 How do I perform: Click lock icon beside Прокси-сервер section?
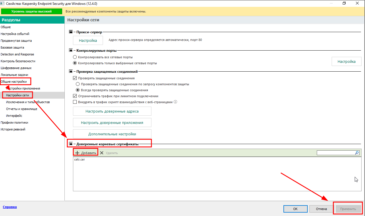[71, 32]
